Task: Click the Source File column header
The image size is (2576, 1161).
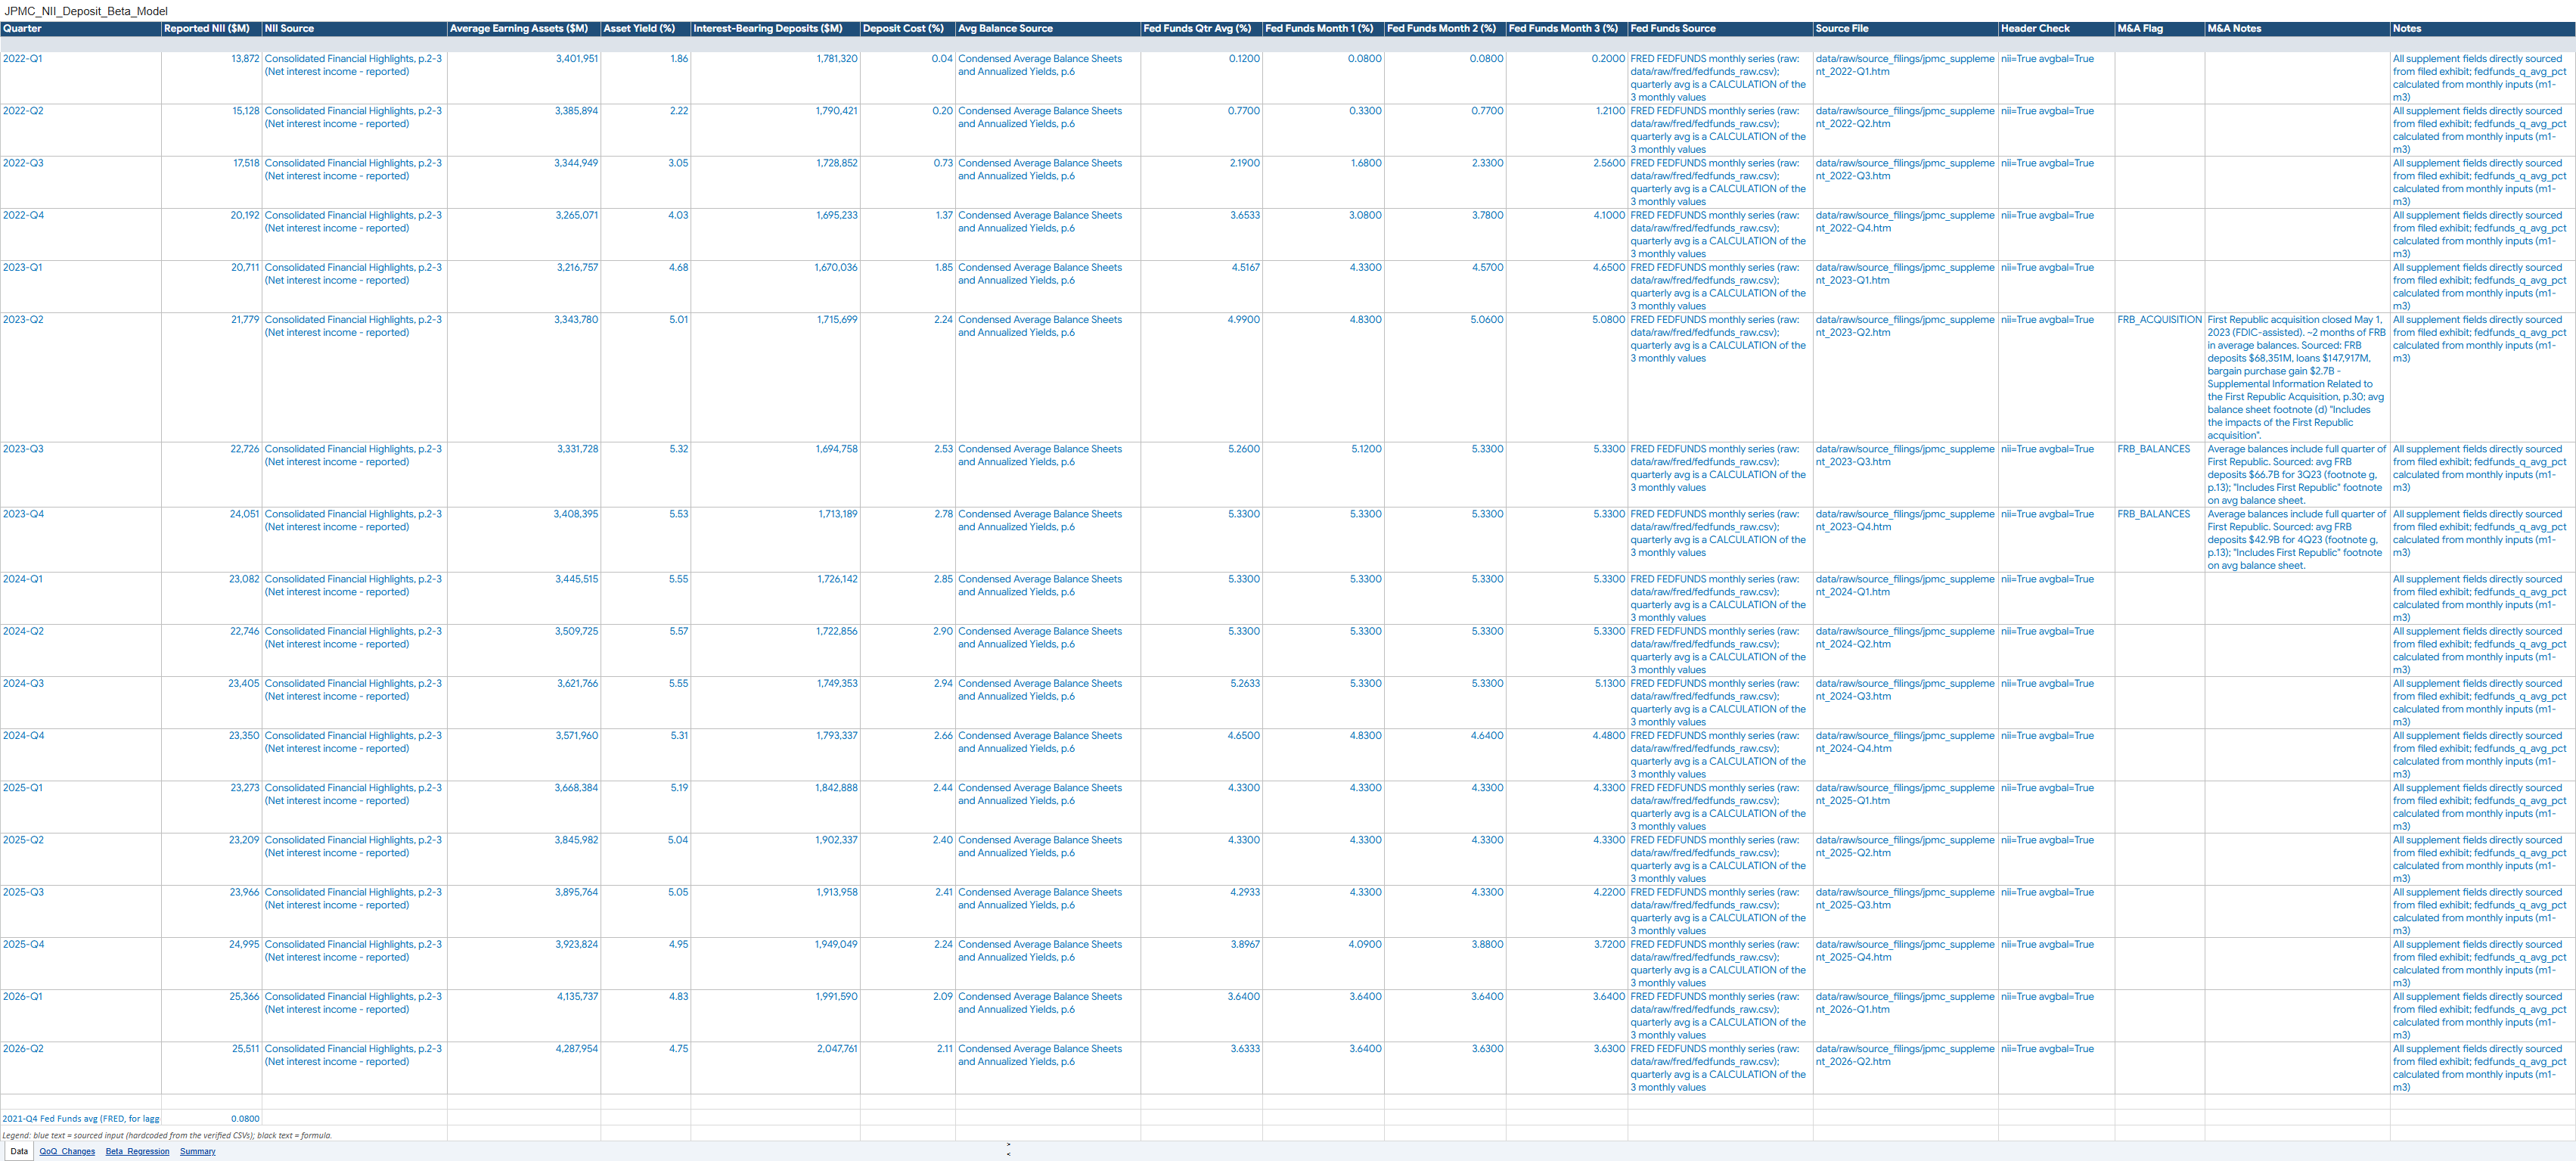Action: (1905, 29)
